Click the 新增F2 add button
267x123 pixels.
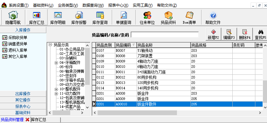pyautogui.click(x=213, y=34)
